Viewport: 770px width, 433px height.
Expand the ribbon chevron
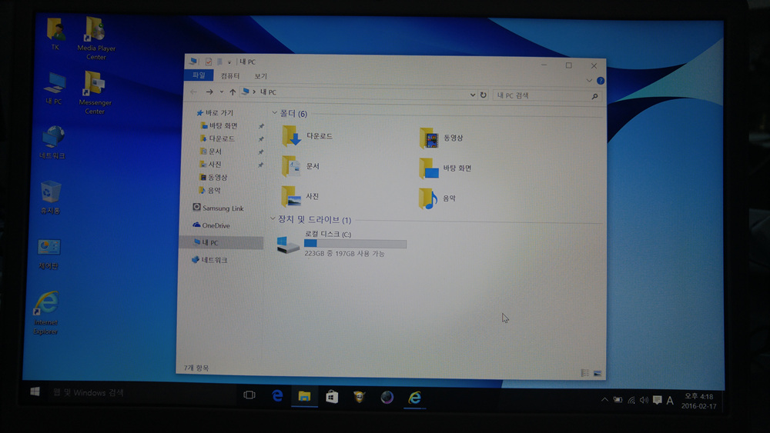point(589,81)
